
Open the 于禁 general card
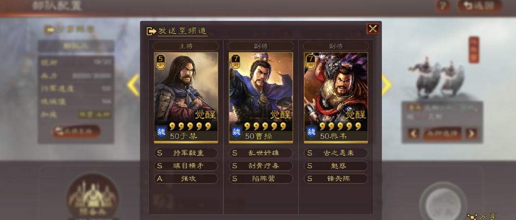coord(186,97)
